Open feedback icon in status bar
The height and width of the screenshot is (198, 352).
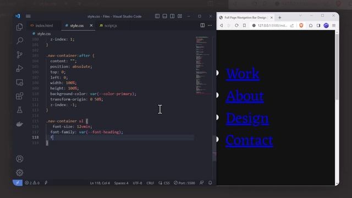[202, 183]
